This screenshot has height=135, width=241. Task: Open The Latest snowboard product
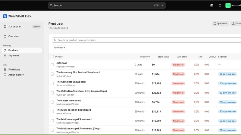click(x=69, y=100)
